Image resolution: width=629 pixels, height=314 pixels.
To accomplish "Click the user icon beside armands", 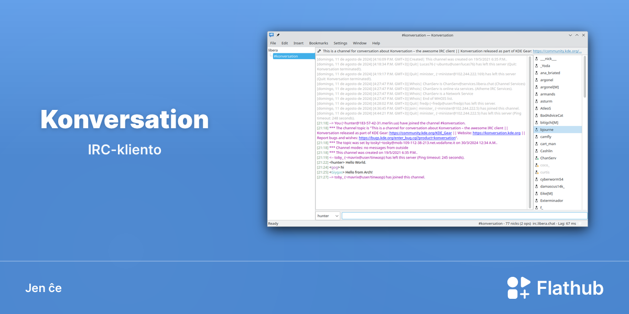I will 536,94.
